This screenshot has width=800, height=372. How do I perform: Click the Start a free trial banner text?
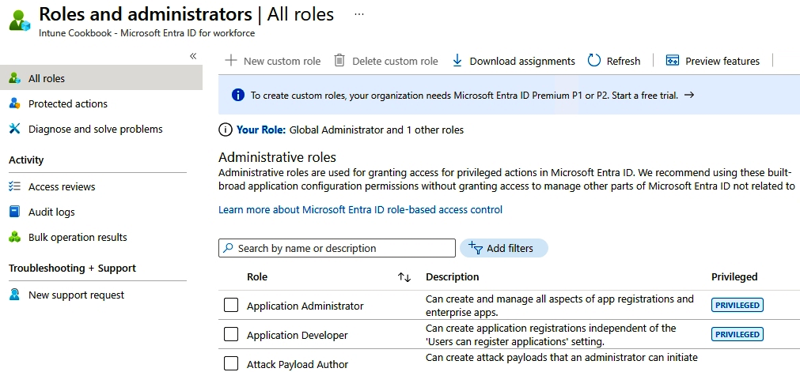(645, 96)
